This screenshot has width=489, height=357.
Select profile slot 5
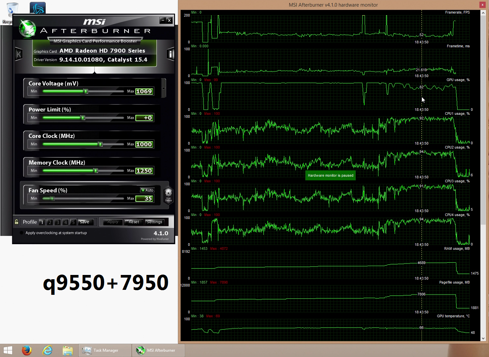[73, 222]
